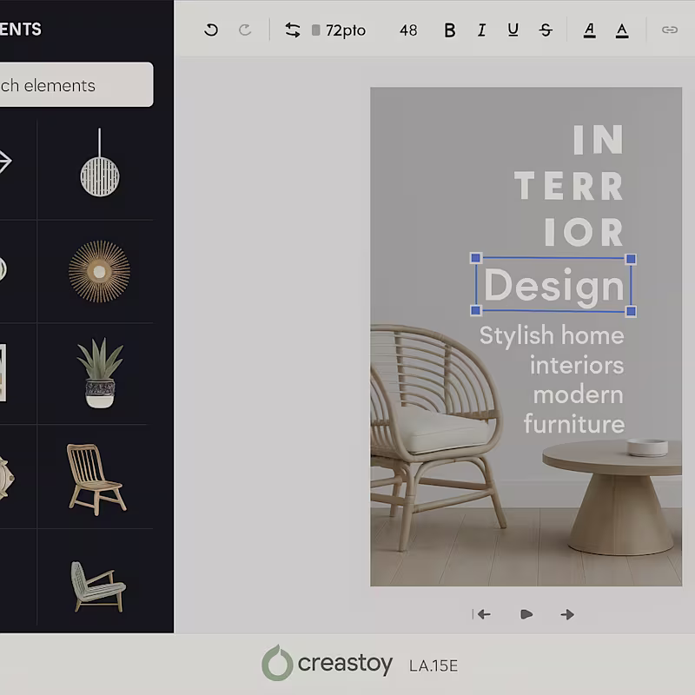Open the text color tool

(x=590, y=29)
